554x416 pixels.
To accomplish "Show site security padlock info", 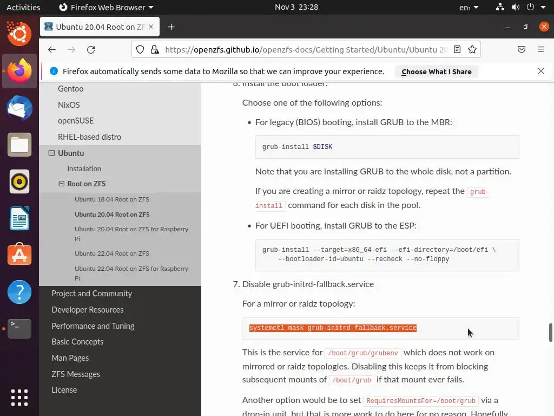I will coord(155,49).
